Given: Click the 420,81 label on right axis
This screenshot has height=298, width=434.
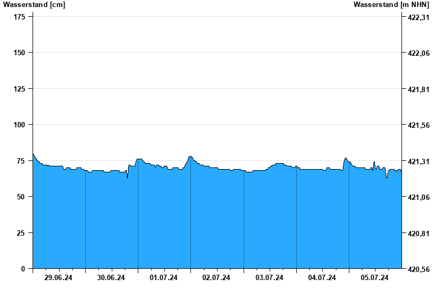Looking at the screenshot, I should click(419, 234).
